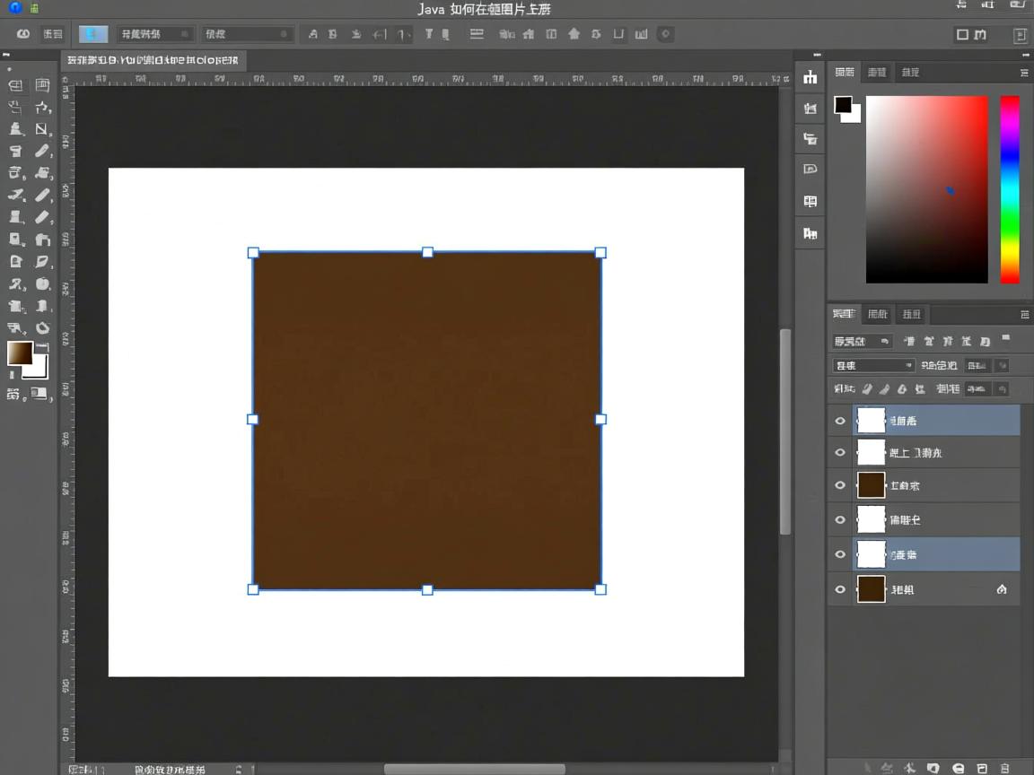This screenshot has height=775, width=1034.
Task: Select the top-left tool in the toolbox
Action: (15, 86)
